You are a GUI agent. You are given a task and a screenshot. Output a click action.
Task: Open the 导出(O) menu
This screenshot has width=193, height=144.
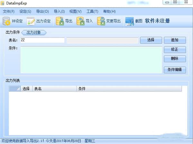pos(42,12)
